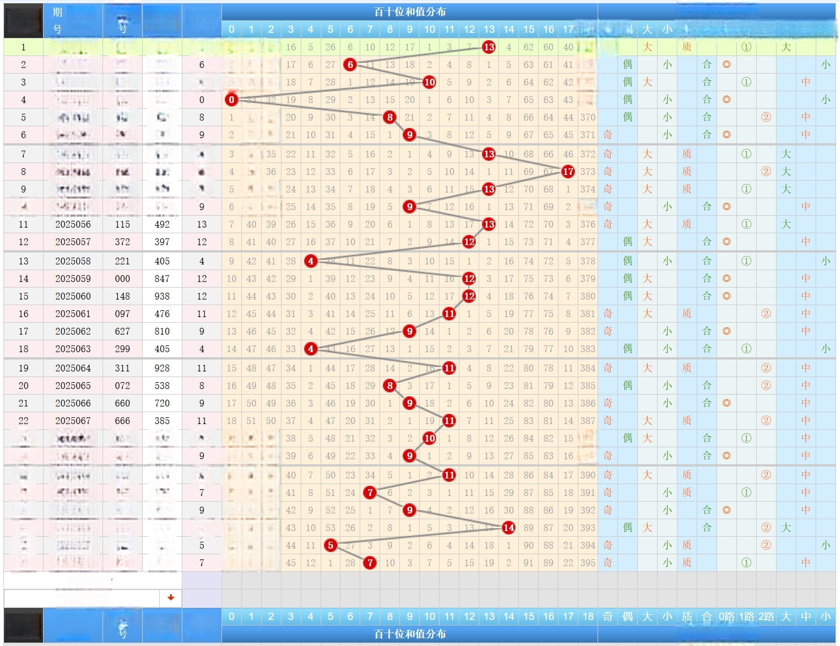Select the 合 column label in footer
Image resolution: width=840 pixels, height=646 pixels.
(707, 617)
